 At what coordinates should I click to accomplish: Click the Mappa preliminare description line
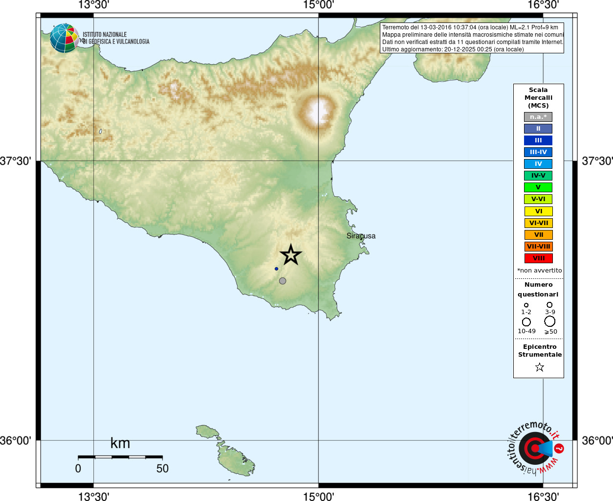pos(473,35)
